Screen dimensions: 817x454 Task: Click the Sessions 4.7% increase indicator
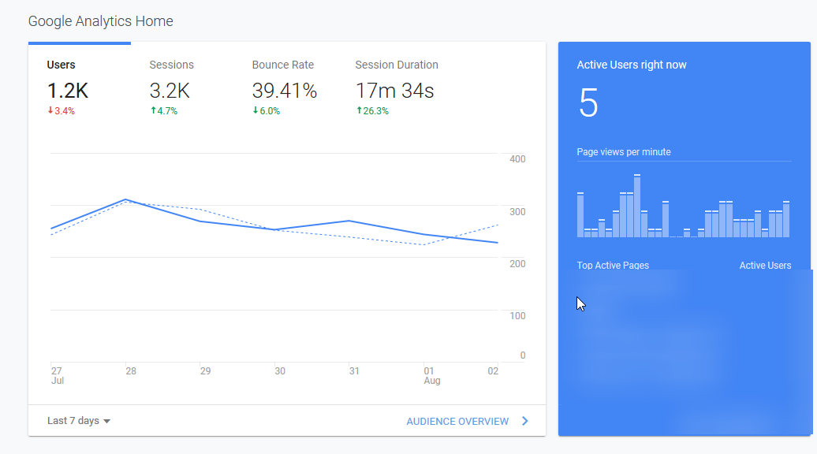click(x=164, y=111)
